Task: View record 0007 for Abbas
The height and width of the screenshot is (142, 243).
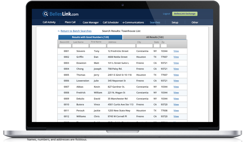Action: click(176, 87)
